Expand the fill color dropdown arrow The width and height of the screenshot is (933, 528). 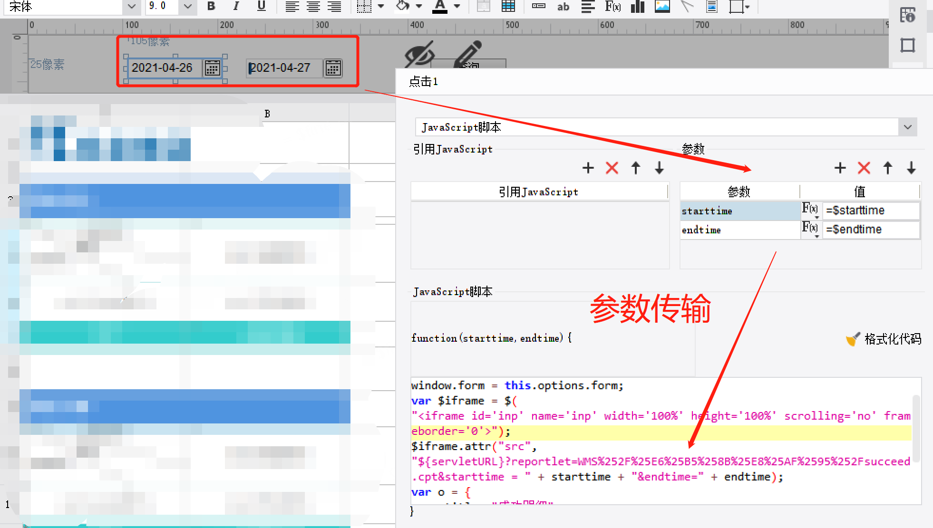pyautogui.click(x=419, y=6)
